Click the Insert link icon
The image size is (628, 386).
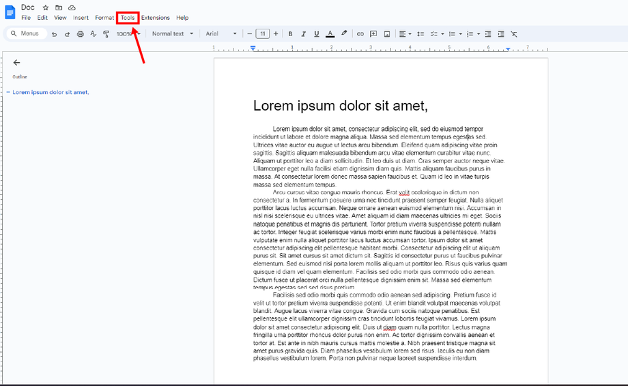click(x=360, y=34)
